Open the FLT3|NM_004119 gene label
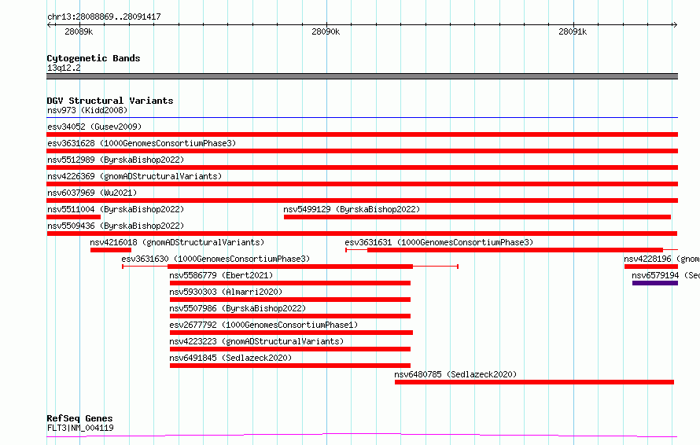Image resolution: width=700 pixels, height=445 pixels. pos(80,428)
